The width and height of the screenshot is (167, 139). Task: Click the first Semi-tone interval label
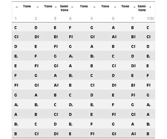click(x=64, y=8)
